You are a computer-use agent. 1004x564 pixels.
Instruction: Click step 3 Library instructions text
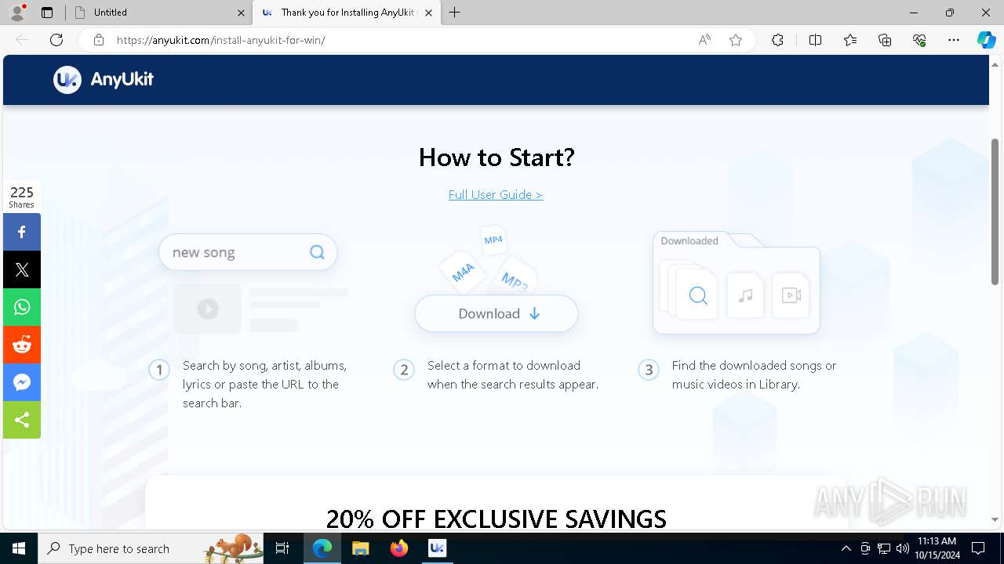point(754,374)
